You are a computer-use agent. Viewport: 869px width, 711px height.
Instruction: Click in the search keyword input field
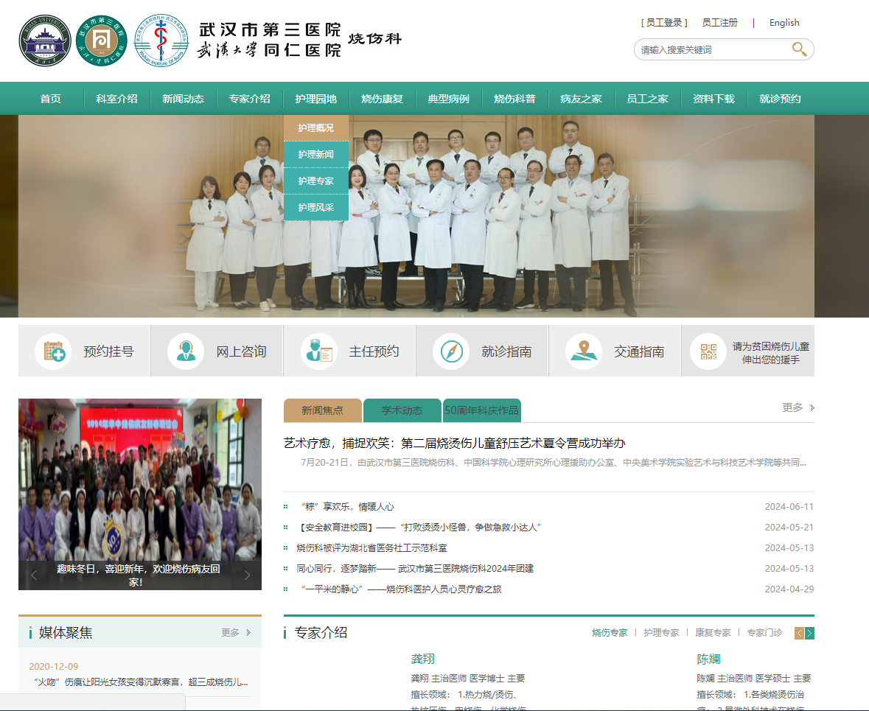coord(713,50)
